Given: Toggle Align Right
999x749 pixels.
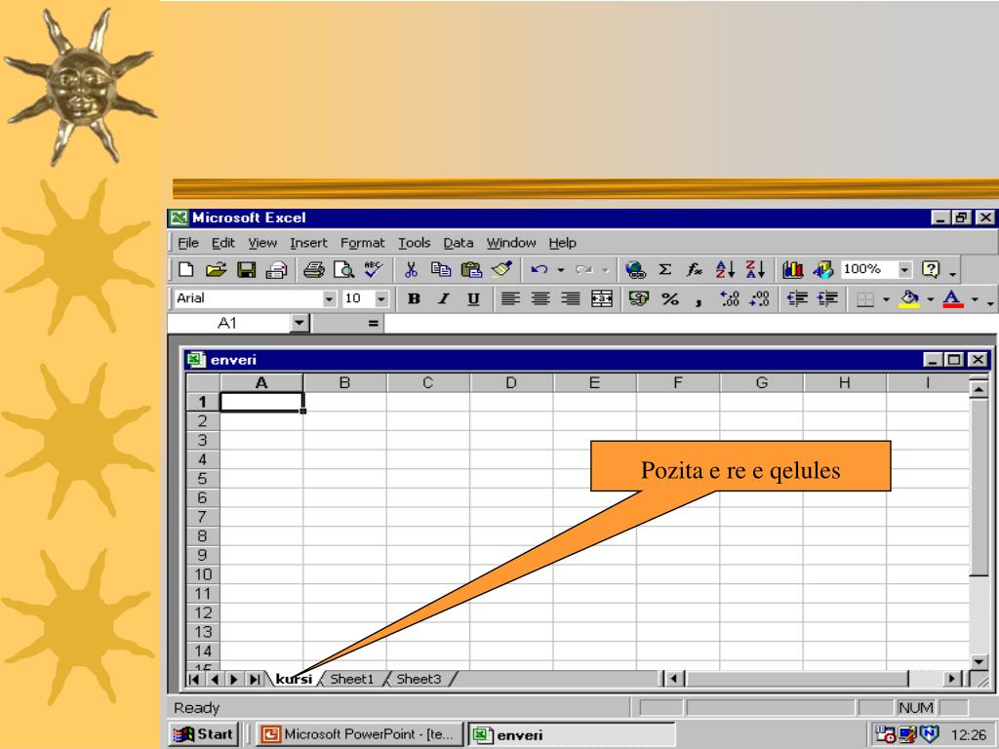Looking at the screenshot, I should pos(571,298).
